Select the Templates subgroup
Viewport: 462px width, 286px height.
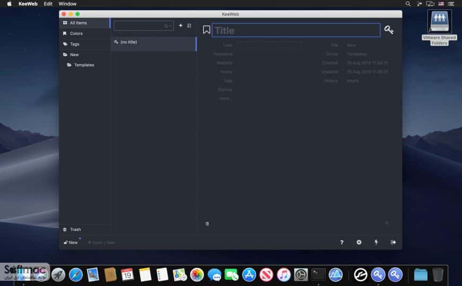pos(84,65)
